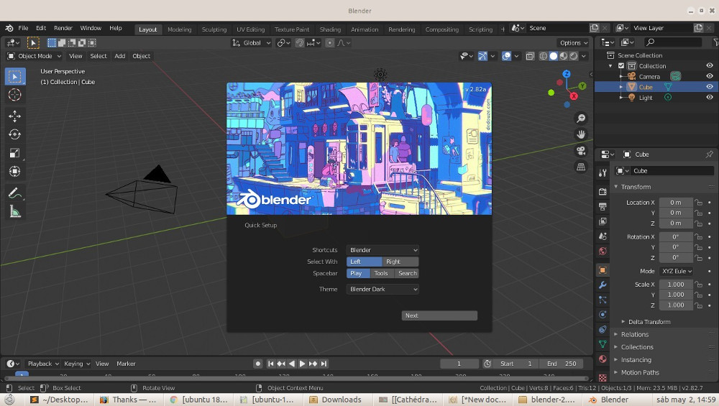Open the Add menu in viewport
Viewport: 719px width, 406px height.
pos(119,56)
